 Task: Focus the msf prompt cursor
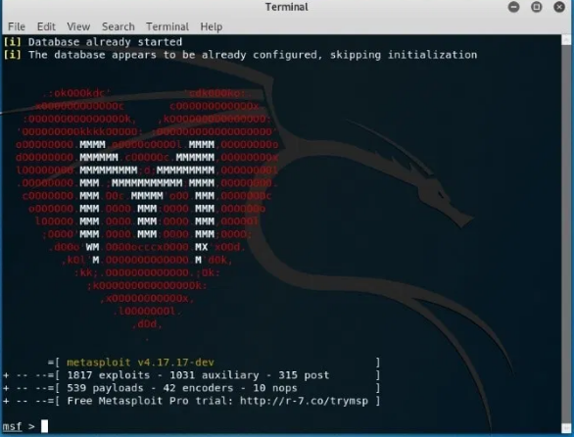44,426
